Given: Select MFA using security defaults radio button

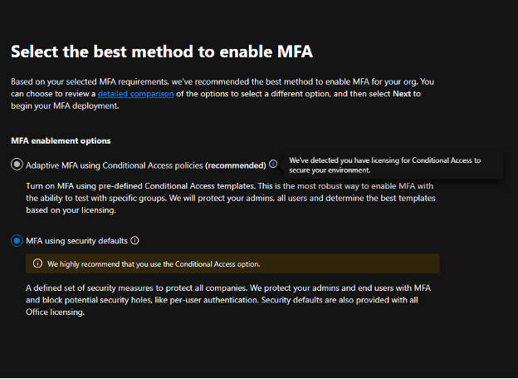Looking at the screenshot, I should pos(17,240).
